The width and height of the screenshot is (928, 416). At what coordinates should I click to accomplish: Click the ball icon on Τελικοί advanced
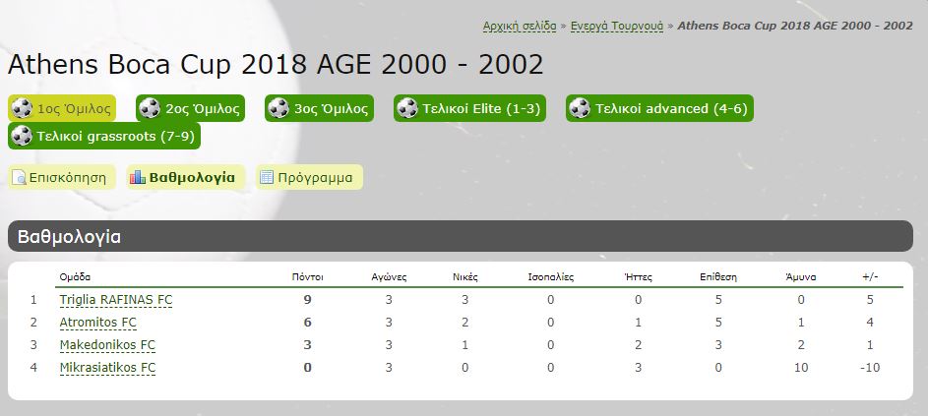point(580,108)
